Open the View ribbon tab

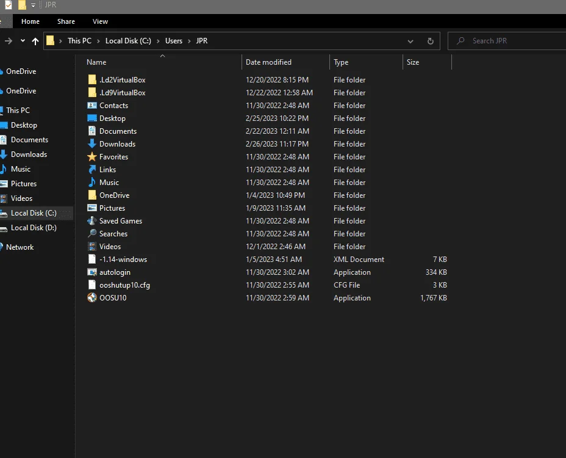pos(100,21)
